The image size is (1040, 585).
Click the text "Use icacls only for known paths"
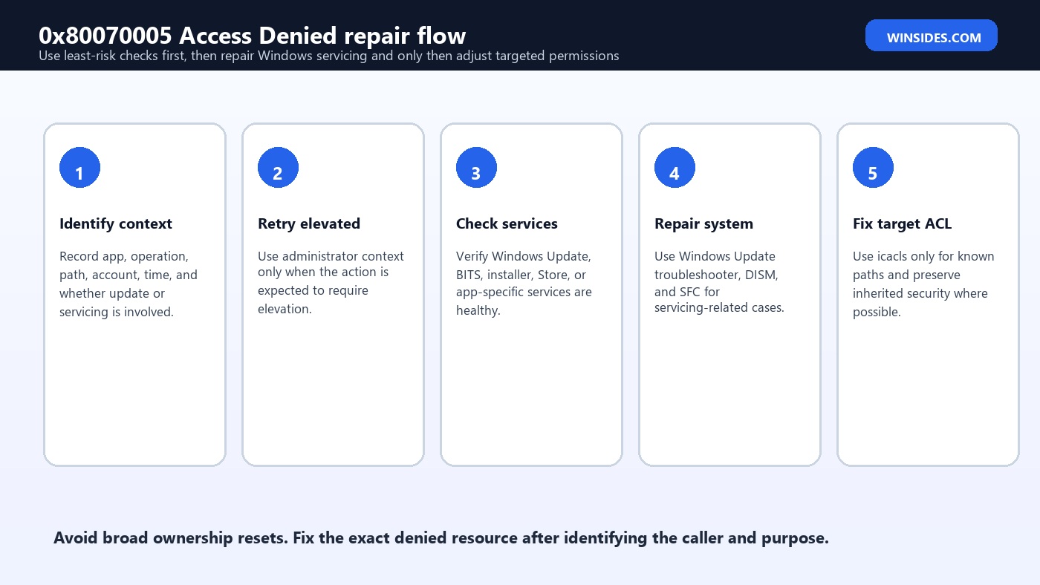pyautogui.click(x=923, y=284)
